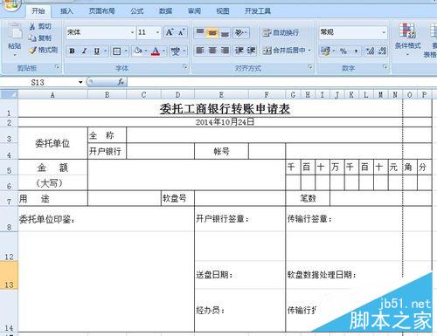Screen dimensions: 437x336
Task: Open the Data (数据) tab
Action: pos(165,11)
